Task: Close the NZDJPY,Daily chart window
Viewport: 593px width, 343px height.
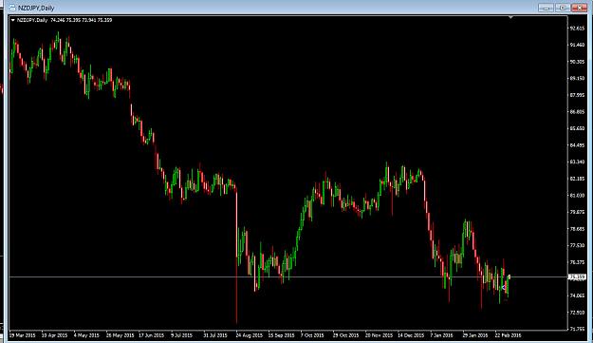Action: click(x=580, y=8)
